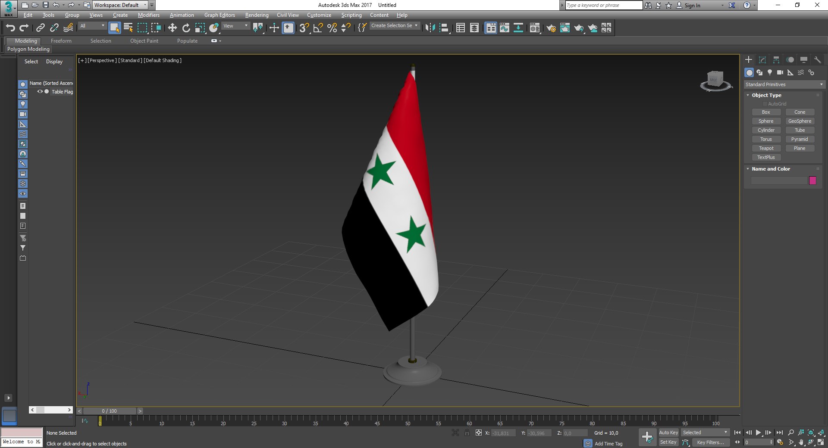Image resolution: width=828 pixels, height=448 pixels.
Task: Click the Sphere primitive button
Action: pyautogui.click(x=766, y=121)
